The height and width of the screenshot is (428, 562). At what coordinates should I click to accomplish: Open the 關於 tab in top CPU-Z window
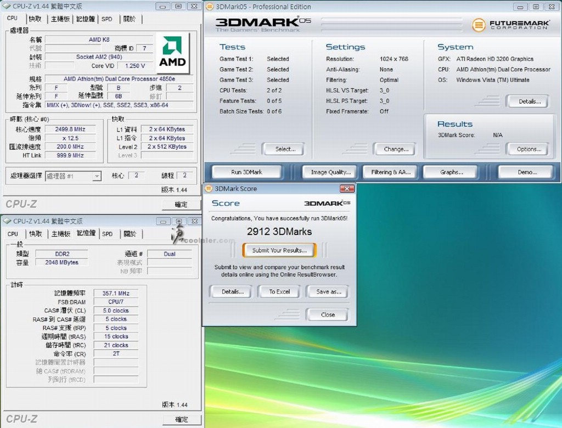click(130, 19)
